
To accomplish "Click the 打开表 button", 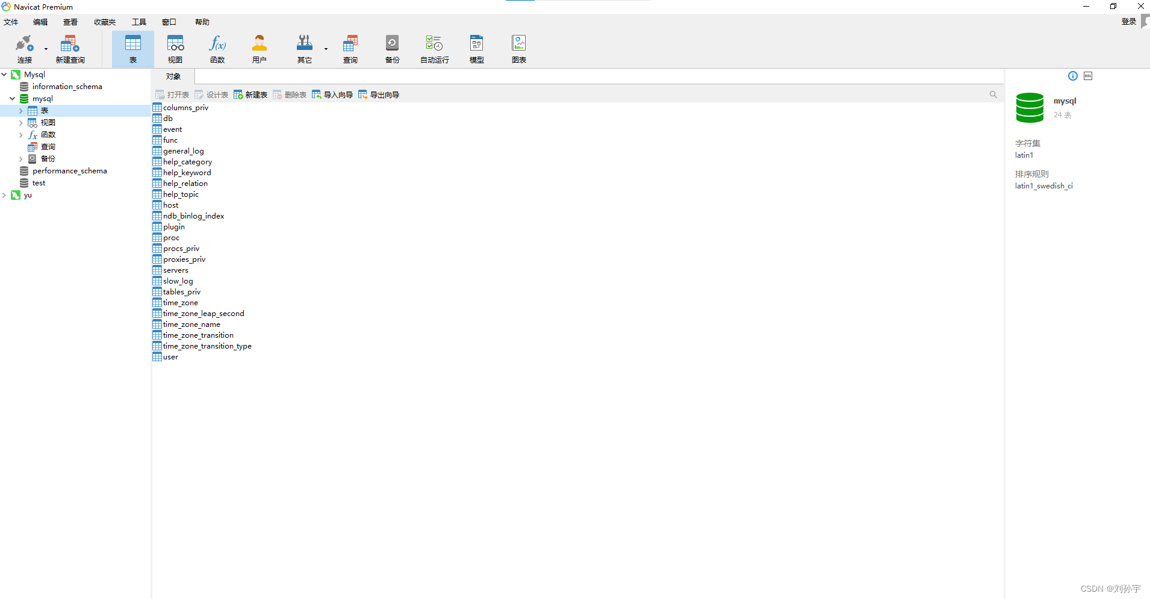I will point(172,95).
